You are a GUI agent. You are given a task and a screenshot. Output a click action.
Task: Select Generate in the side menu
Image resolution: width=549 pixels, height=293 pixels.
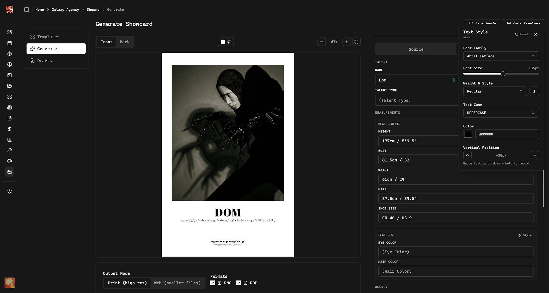(56, 49)
